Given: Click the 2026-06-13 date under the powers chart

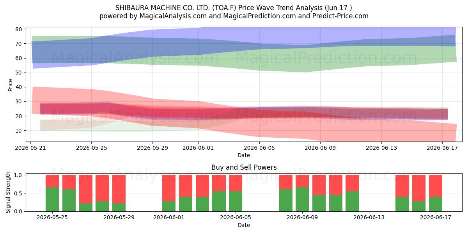Looking at the screenshot, I should [x=369, y=218].
